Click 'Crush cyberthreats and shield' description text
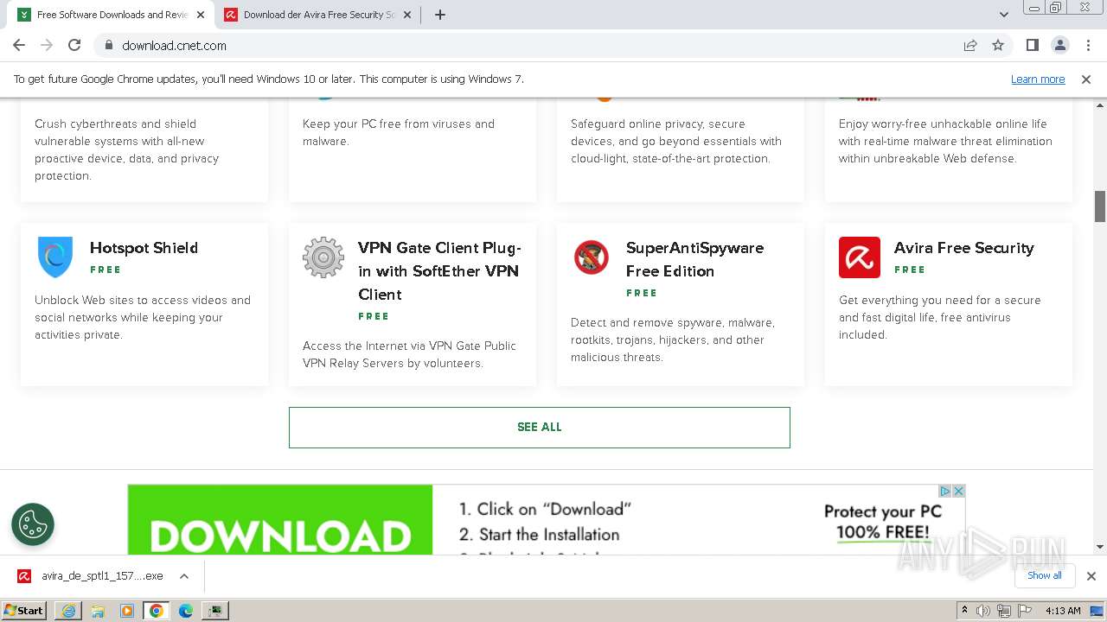This screenshot has width=1107, height=622. [x=126, y=149]
